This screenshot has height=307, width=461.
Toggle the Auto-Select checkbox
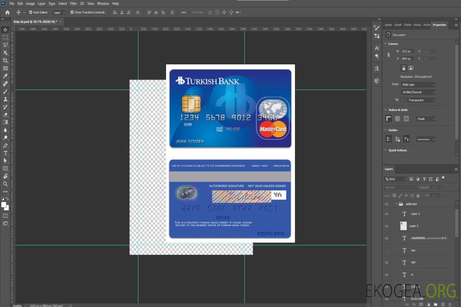(x=31, y=12)
